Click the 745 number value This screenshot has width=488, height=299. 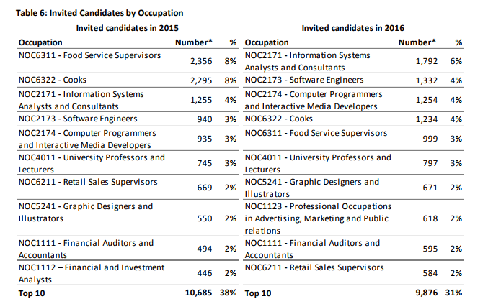click(x=205, y=163)
